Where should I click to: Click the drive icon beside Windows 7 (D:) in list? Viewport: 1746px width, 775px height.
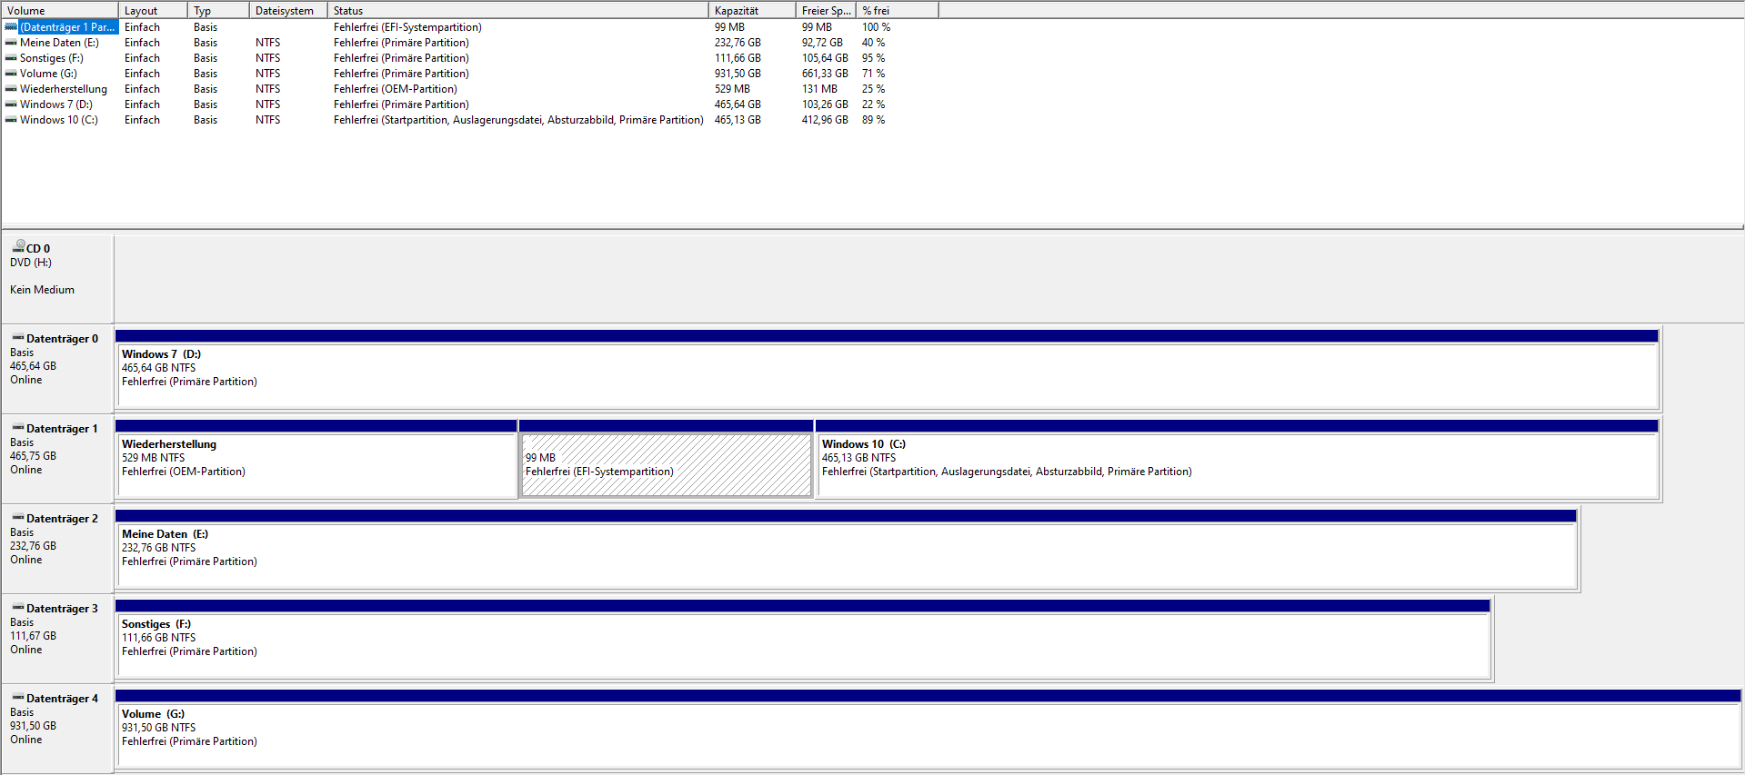click(x=11, y=104)
